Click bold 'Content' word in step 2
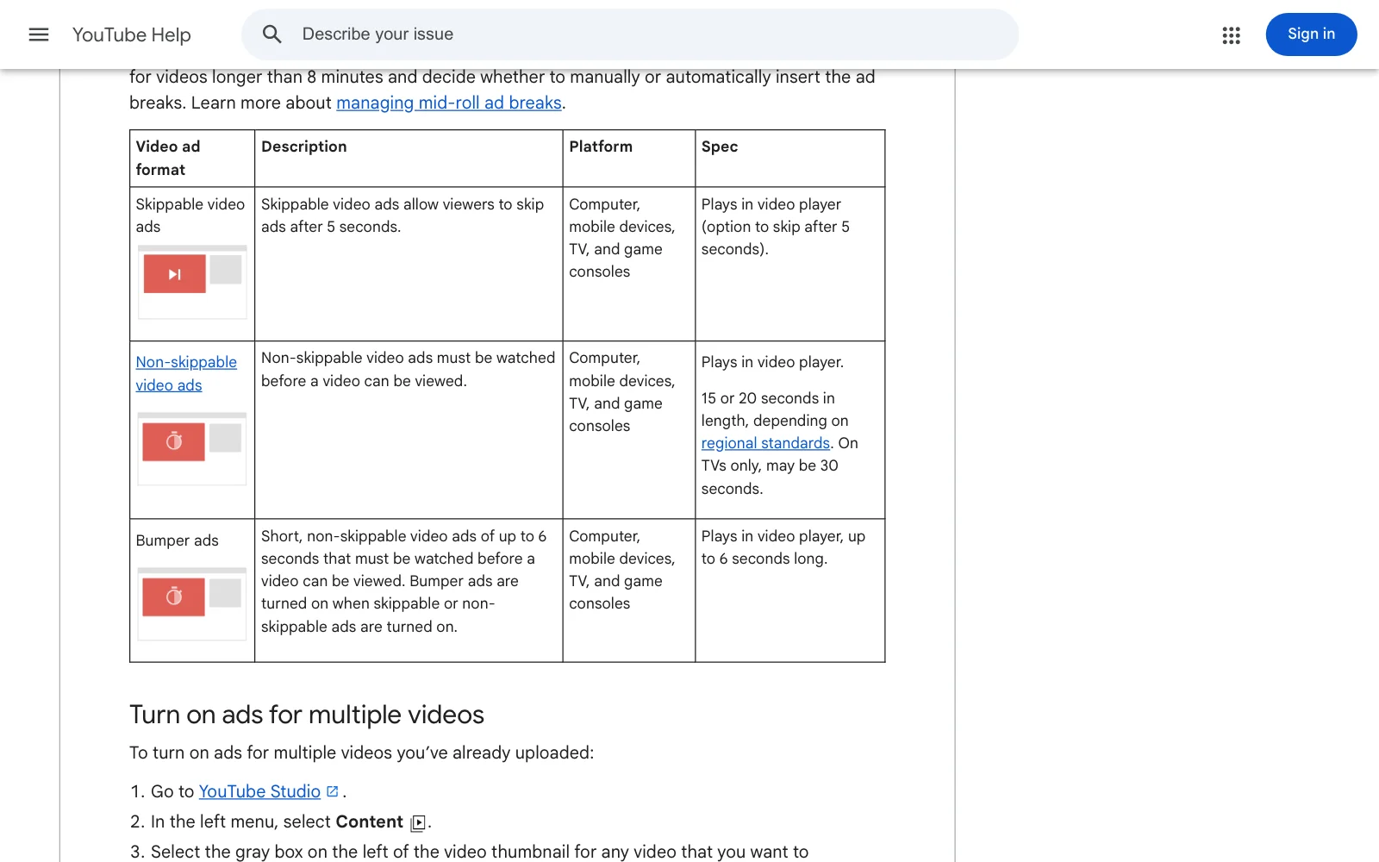This screenshot has width=1379, height=862. [370, 821]
